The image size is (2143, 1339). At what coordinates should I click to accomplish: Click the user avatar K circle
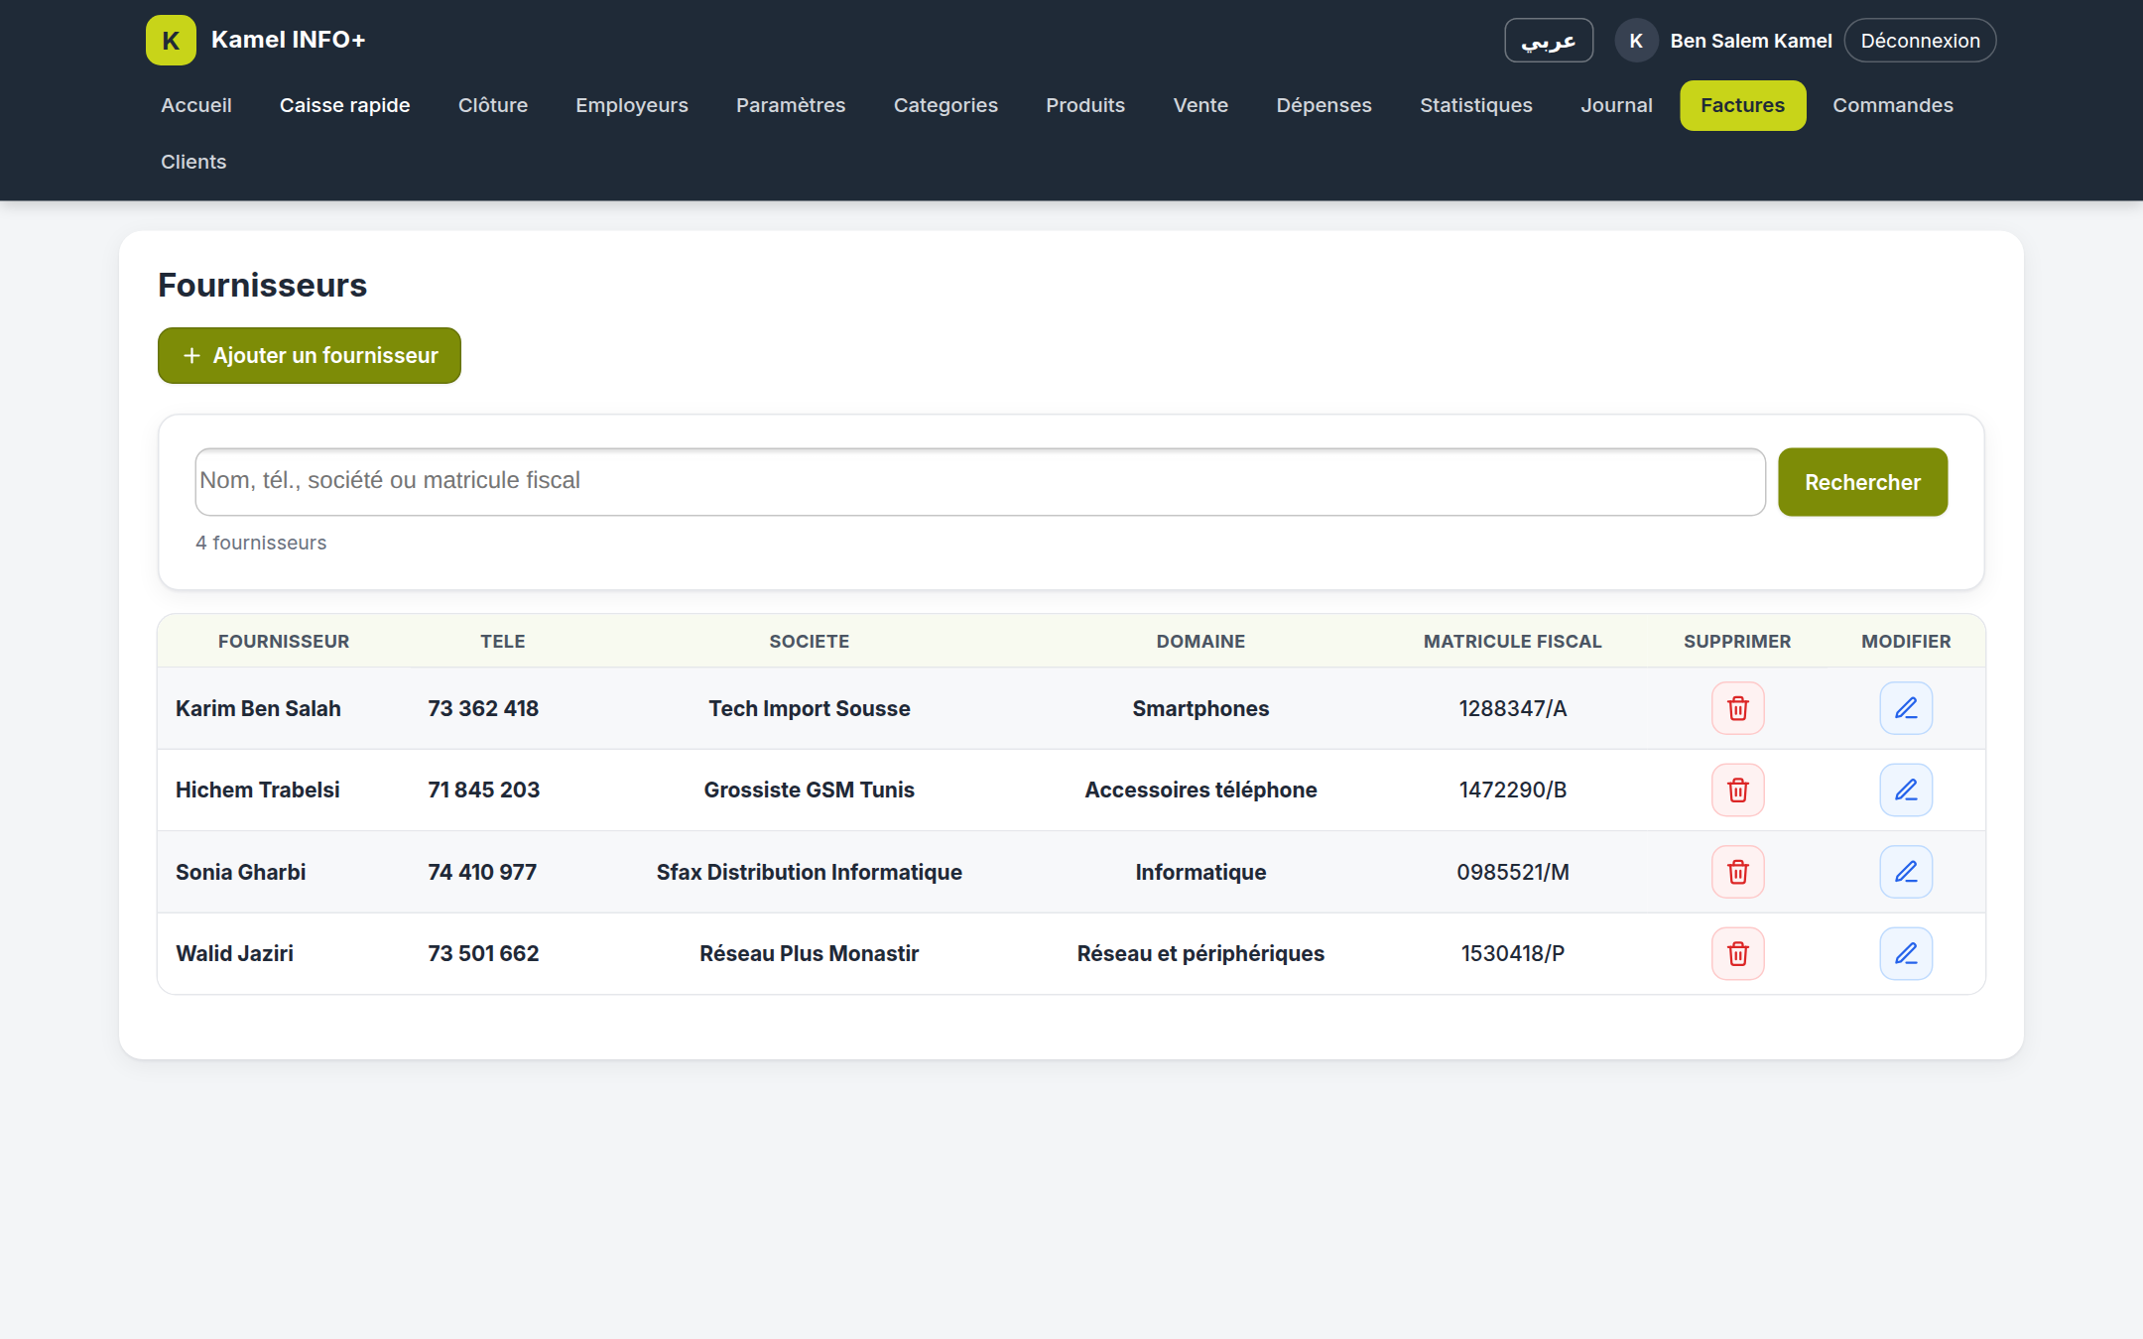[x=1636, y=41]
